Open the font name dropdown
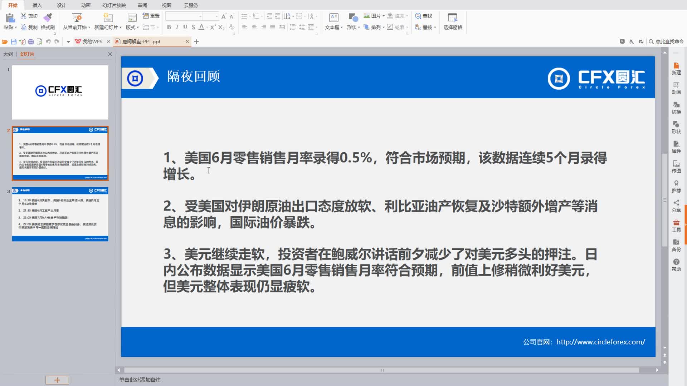Image resolution: width=687 pixels, height=386 pixels. tap(200, 16)
